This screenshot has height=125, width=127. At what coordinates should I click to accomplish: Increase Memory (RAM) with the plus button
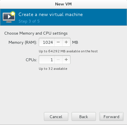[66, 42]
